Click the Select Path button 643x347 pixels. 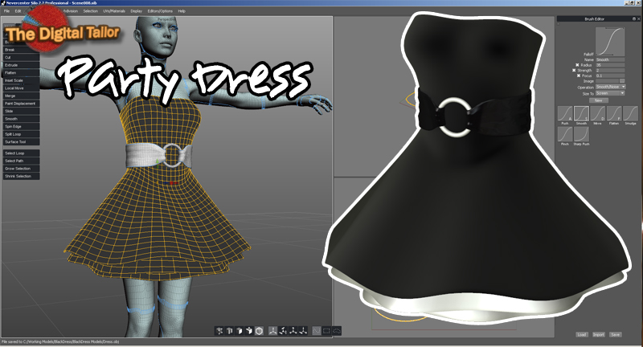(x=22, y=161)
